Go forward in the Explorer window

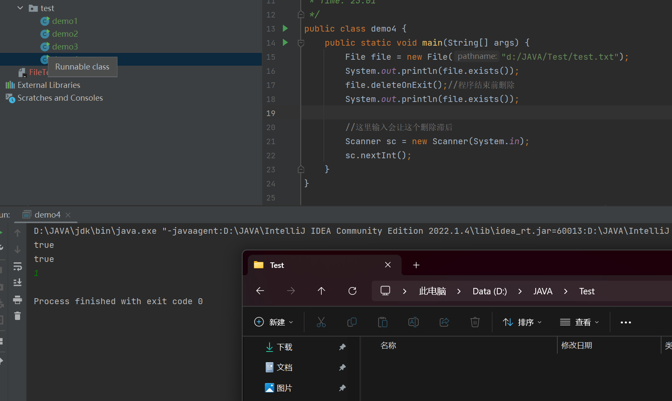click(x=291, y=291)
